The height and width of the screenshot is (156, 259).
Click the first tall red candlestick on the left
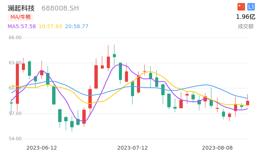click(17, 84)
